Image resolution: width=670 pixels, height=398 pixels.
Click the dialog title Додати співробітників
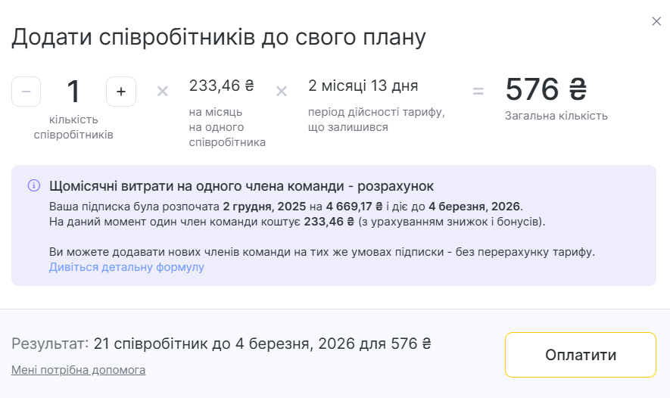coord(219,36)
